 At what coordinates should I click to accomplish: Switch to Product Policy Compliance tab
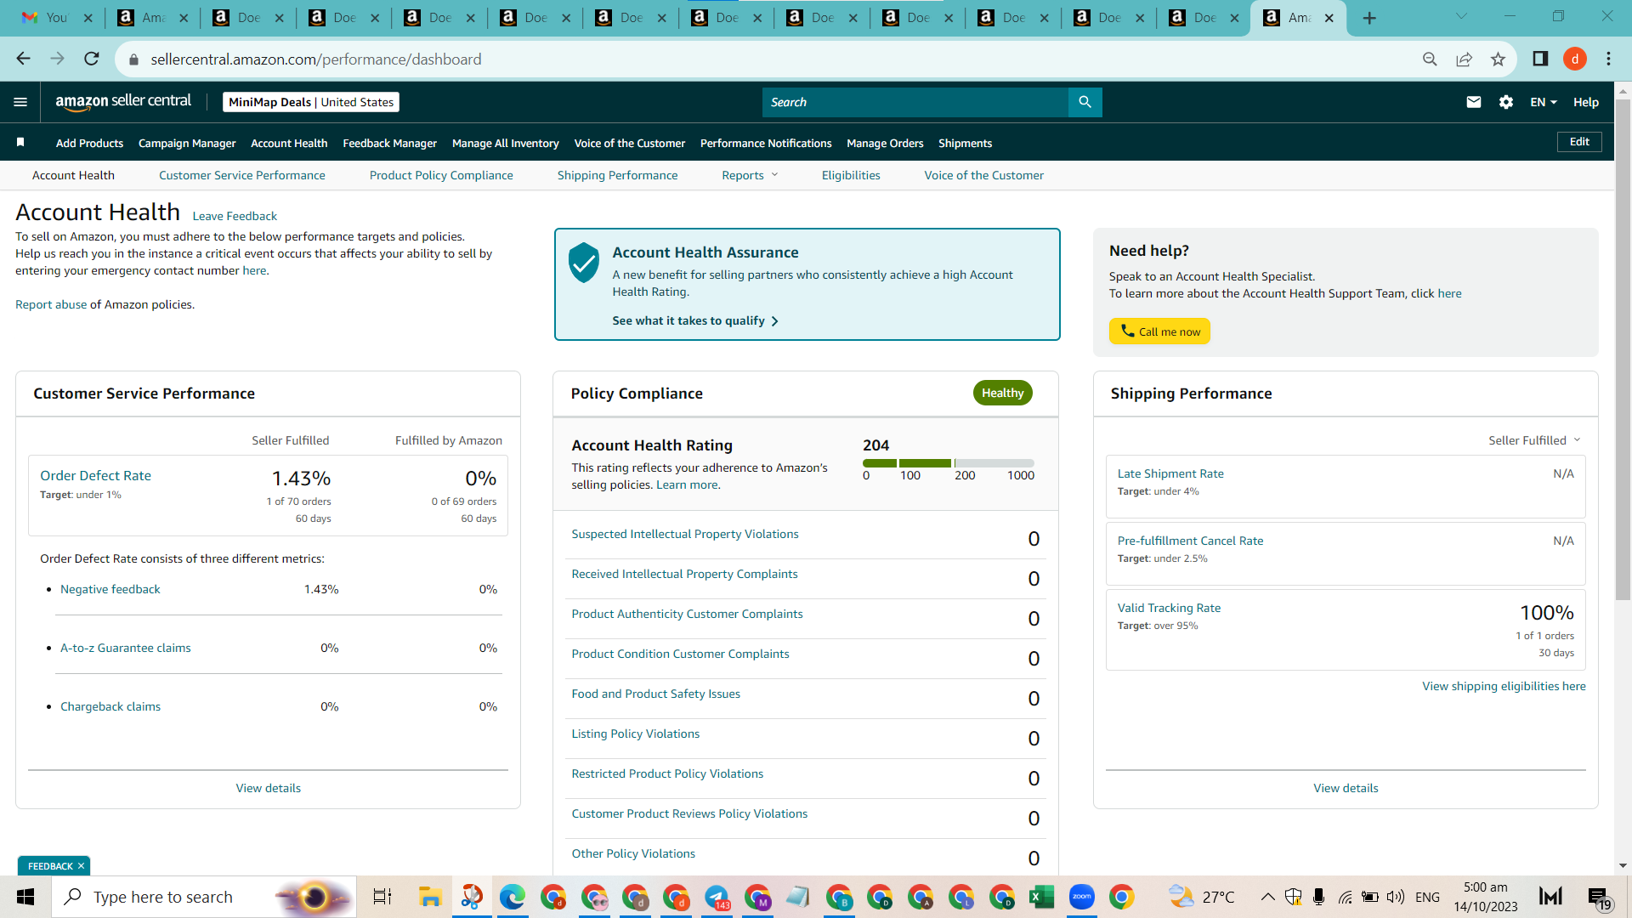[x=441, y=175]
